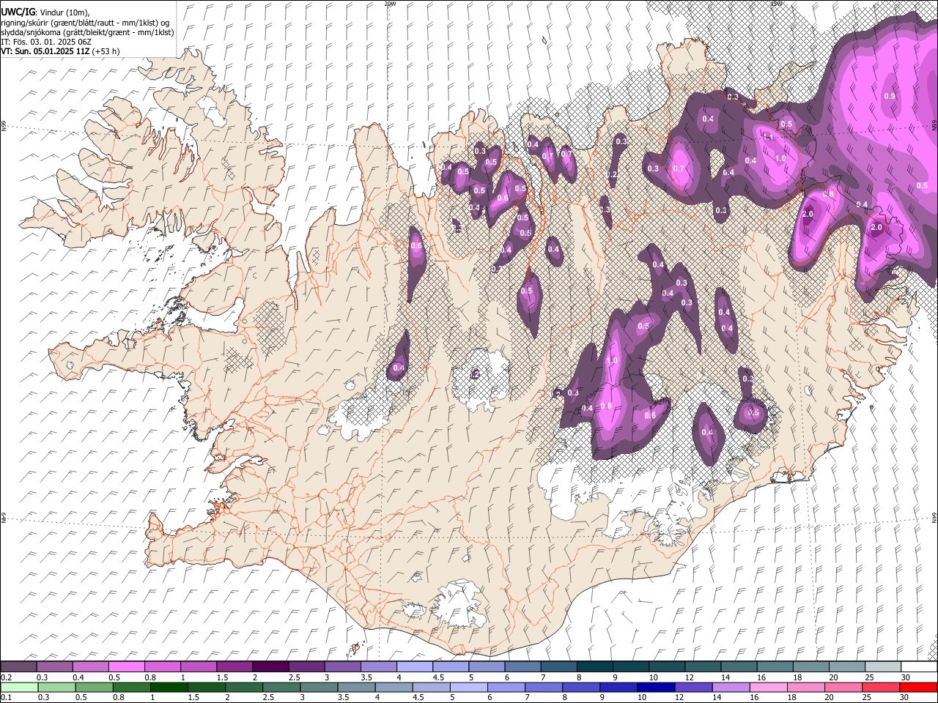Select the bright pink swatch between 0.5 and 0.8

click(x=126, y=666)
